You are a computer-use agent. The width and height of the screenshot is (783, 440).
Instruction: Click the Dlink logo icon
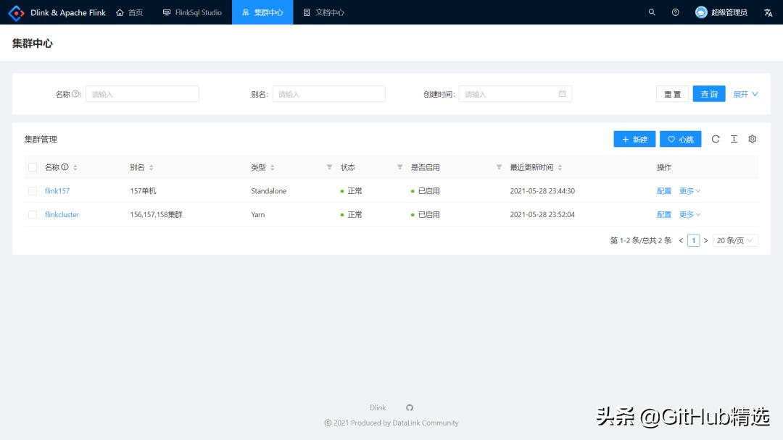click(16, 12)
